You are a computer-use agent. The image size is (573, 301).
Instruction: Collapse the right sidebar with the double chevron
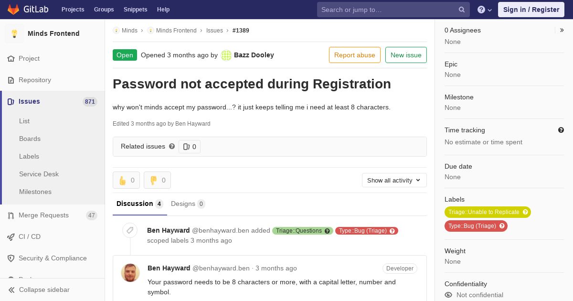[x=562, y=30]
